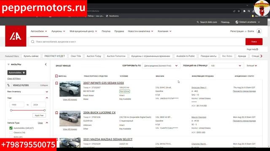
Task: Click the Global Locations globe icon
Action: pyautogui.click(x=237, y=22)
